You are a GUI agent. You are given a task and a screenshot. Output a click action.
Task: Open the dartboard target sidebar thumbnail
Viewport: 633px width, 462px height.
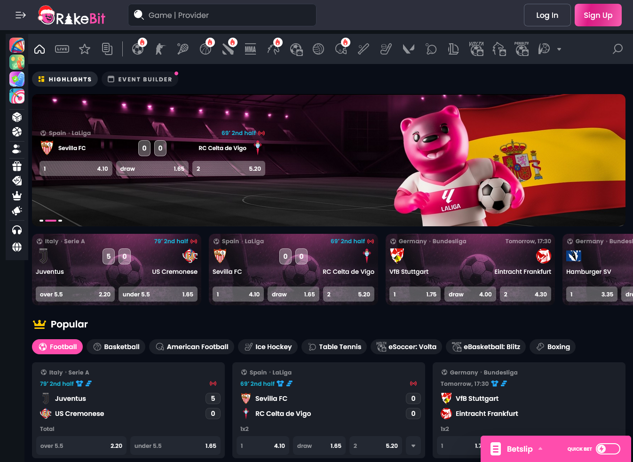17,96
